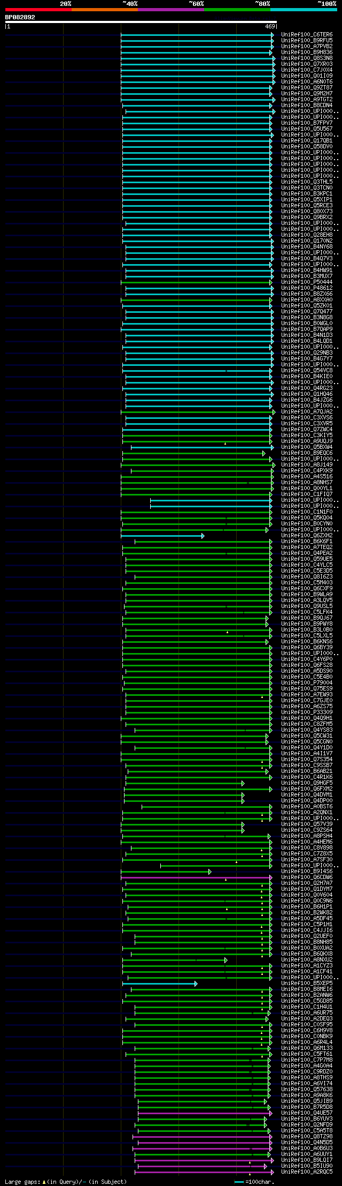Screen dimensions: 342x1186
Task: Click the alignment bar for UniRef100_B9EQC6
Action: (x=193, y=453)
